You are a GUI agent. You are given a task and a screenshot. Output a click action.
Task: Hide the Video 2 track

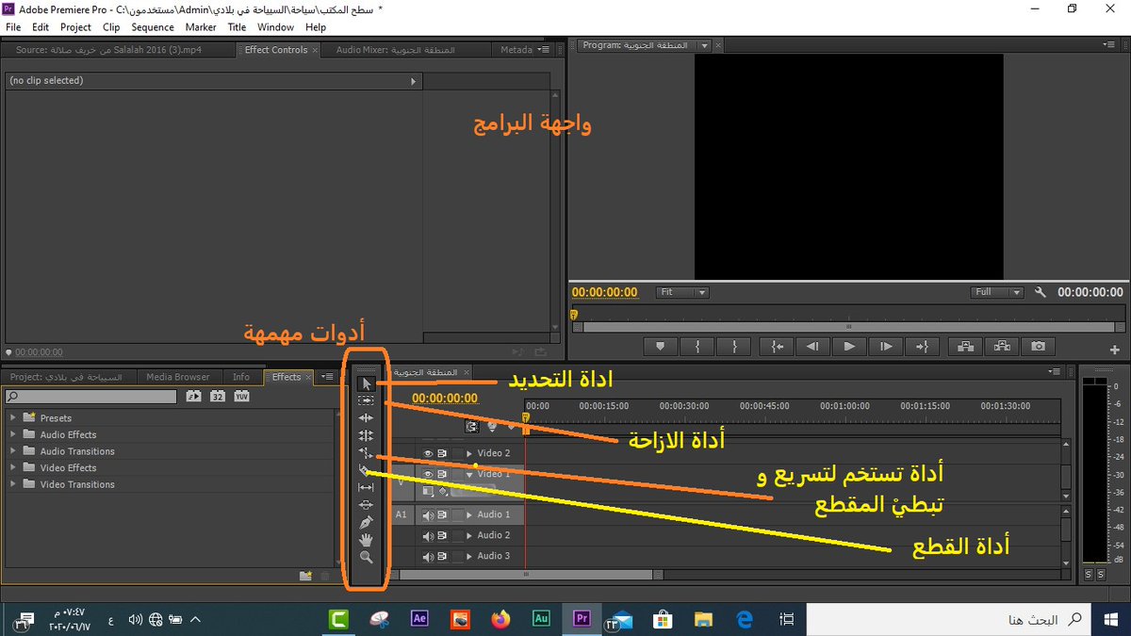tap(428, 453)
